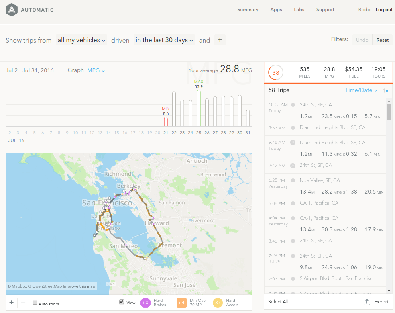Add another filter with the plus button
Image resolution: width=395 pixels, height=313 pixels.
220,40
